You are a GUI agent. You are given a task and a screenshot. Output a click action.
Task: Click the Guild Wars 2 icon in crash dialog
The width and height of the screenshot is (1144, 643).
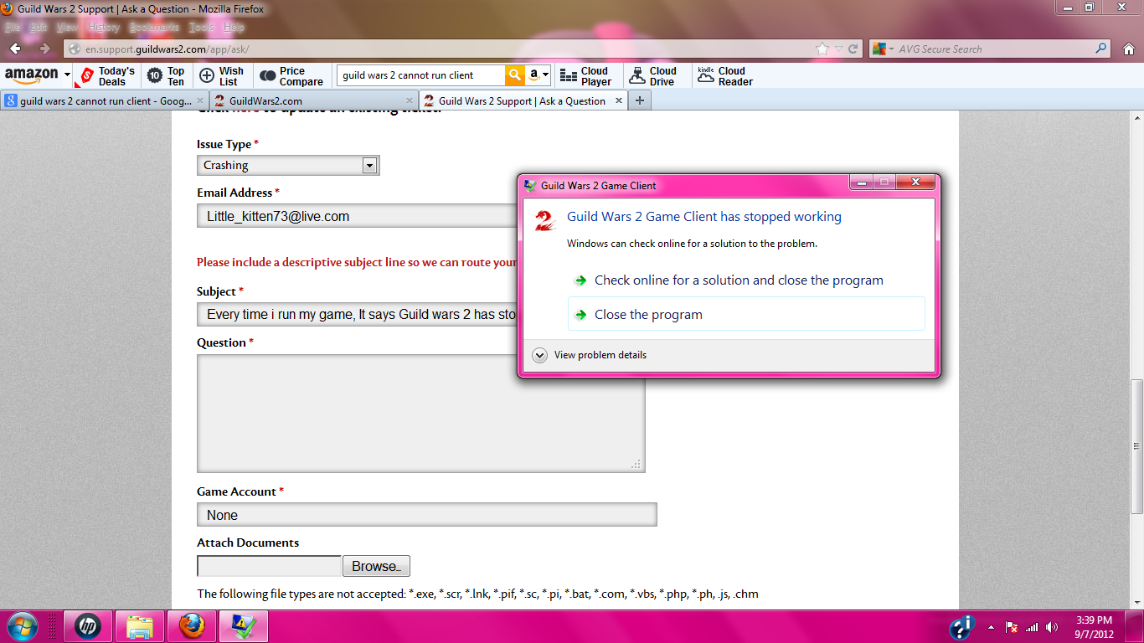pos(545,220)
